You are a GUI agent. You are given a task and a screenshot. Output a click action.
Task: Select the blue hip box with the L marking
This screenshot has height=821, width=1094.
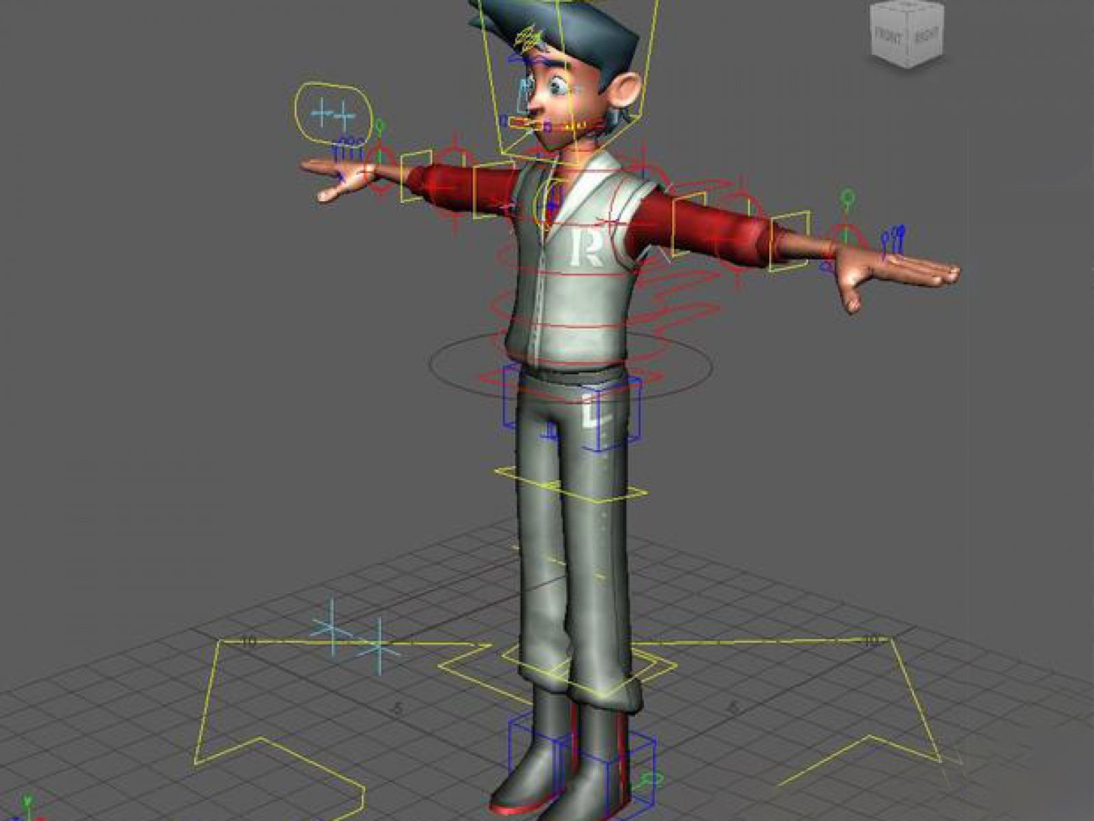(611, 414)
